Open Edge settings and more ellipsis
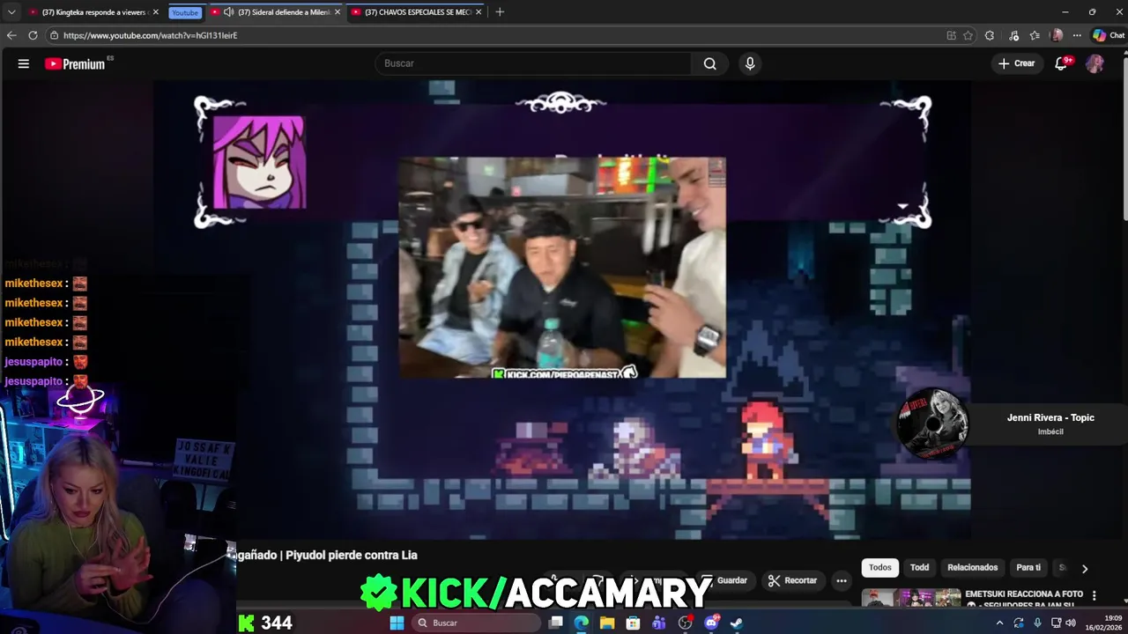Viewport: 1128px width, 634px height. click(1077, 35)
